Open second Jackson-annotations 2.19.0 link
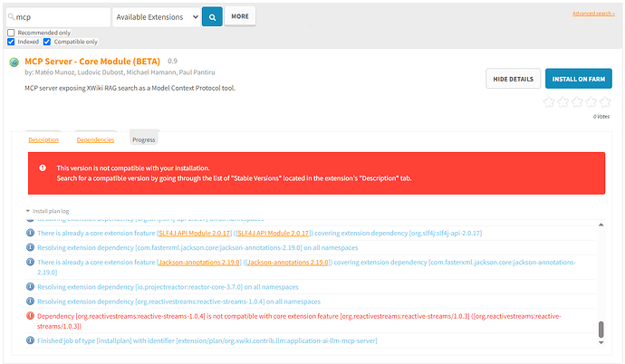Screen dimensions: 625x364 point(287,262)
